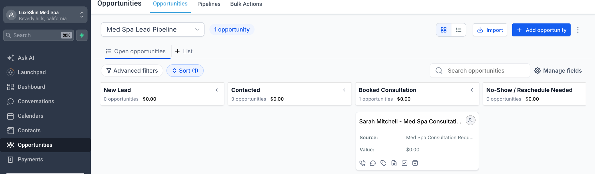Click the tag icon on Sarah Mitchell card
Image resolution: width=595 pixels, height=174 pixels.
pyautogui.click(x=383, y=163)
